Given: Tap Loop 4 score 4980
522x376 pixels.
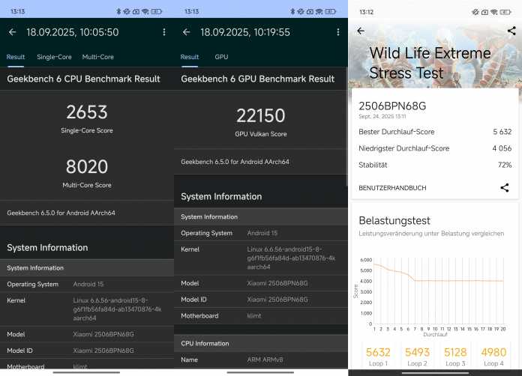Looking at the screenshot, I should point(493,352).
